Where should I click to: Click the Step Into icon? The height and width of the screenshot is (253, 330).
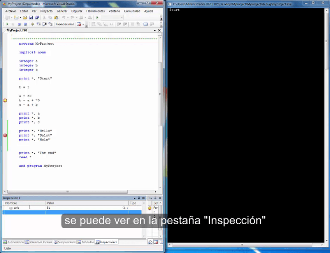pos(39,24)
